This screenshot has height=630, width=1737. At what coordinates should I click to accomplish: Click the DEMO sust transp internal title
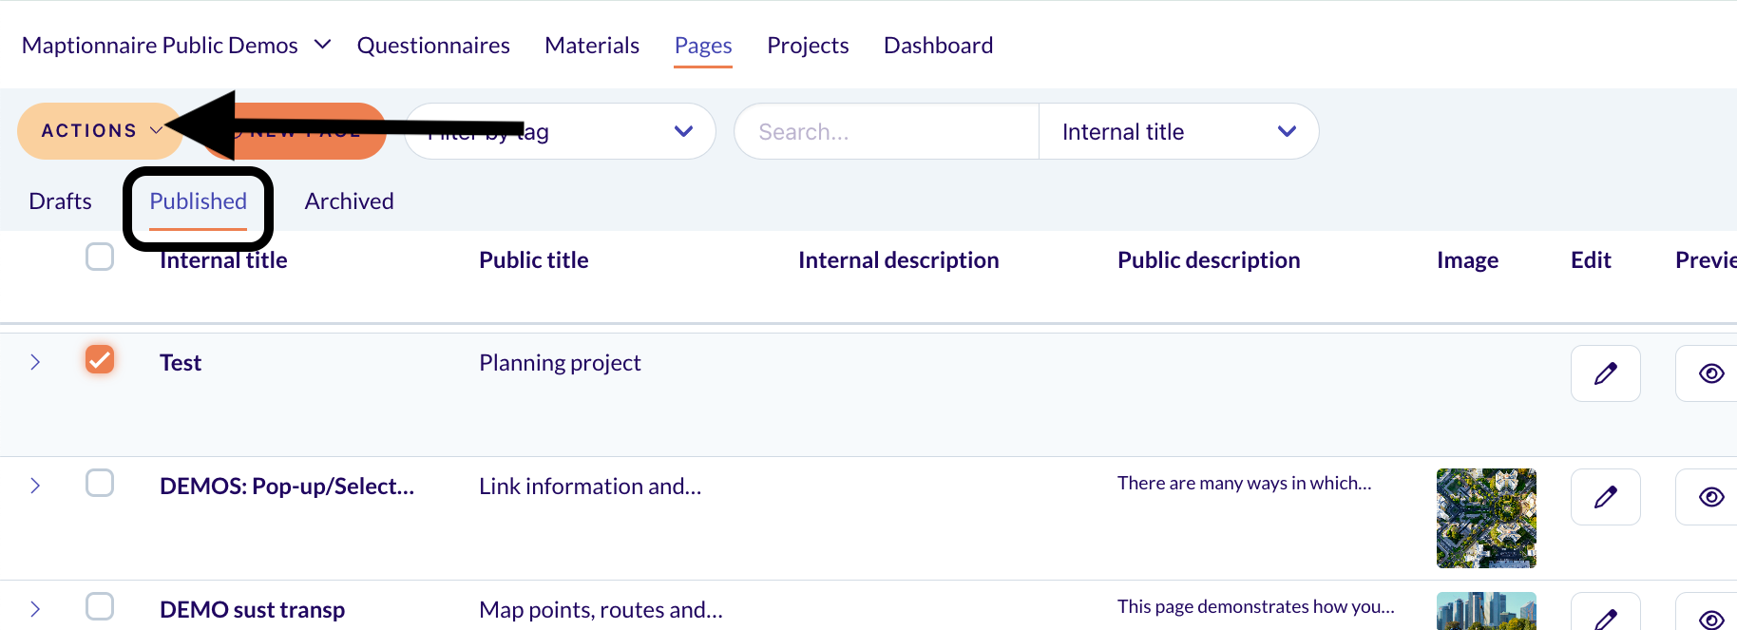pyautogui.click(x=252, y=609)
